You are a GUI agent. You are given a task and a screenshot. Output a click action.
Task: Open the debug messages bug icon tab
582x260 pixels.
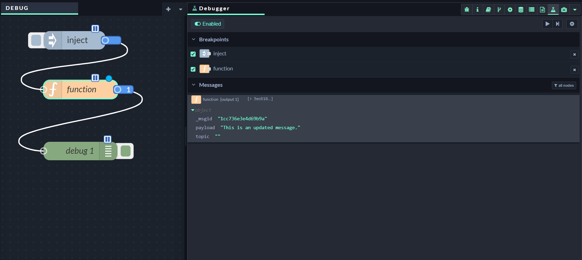click(x=466, y=10)
